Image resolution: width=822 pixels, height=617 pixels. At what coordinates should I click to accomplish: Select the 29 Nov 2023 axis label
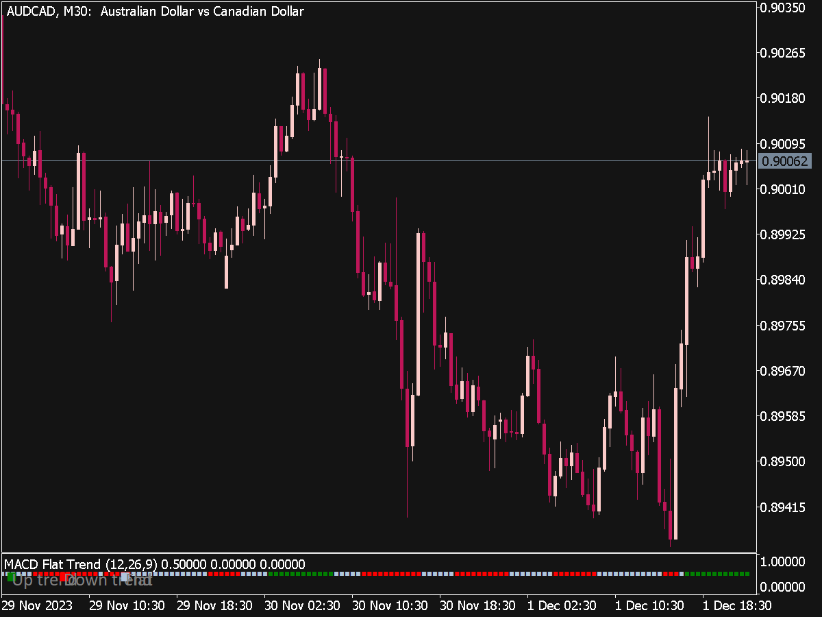38,606
